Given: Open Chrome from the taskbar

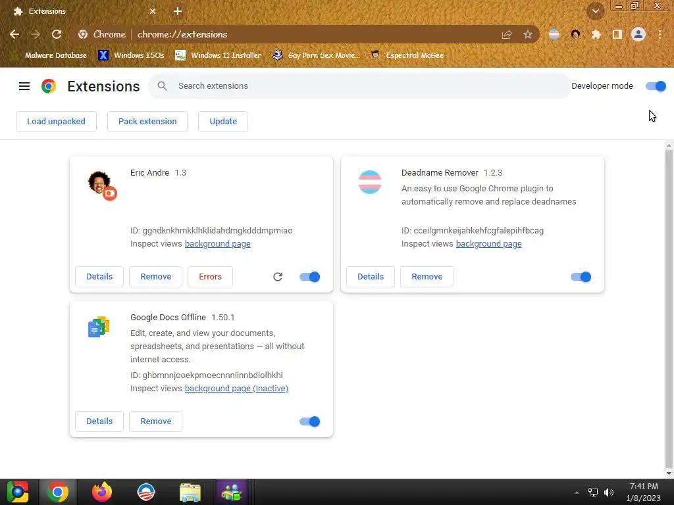Looking at the screenshot, I should [58, 492].
